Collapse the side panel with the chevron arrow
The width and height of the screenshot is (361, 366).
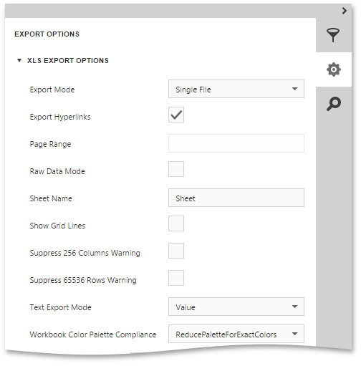pyautogui.click(x=345, y=11)
